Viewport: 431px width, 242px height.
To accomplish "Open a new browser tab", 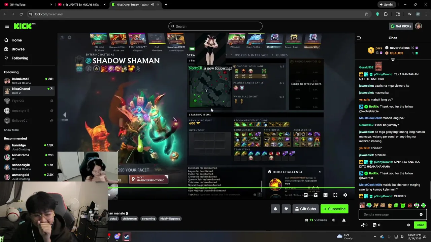I will coord(166,5).
